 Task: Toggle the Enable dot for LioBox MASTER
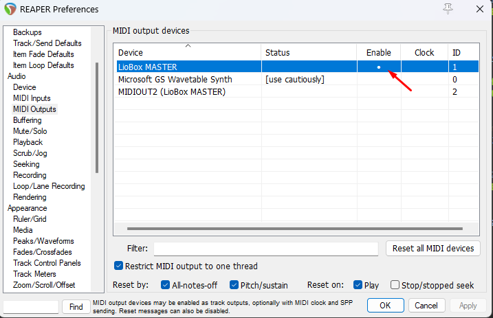(379, 67)
